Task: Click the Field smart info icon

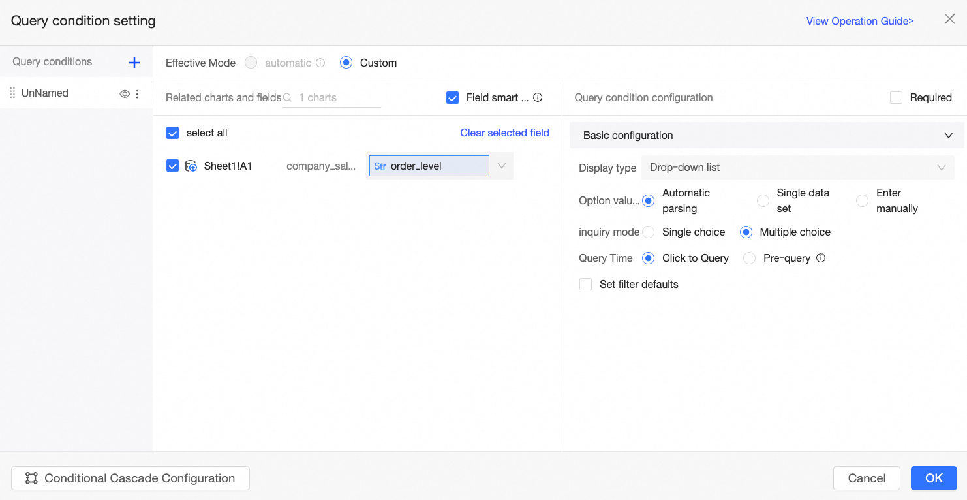Action: point(538,97)
